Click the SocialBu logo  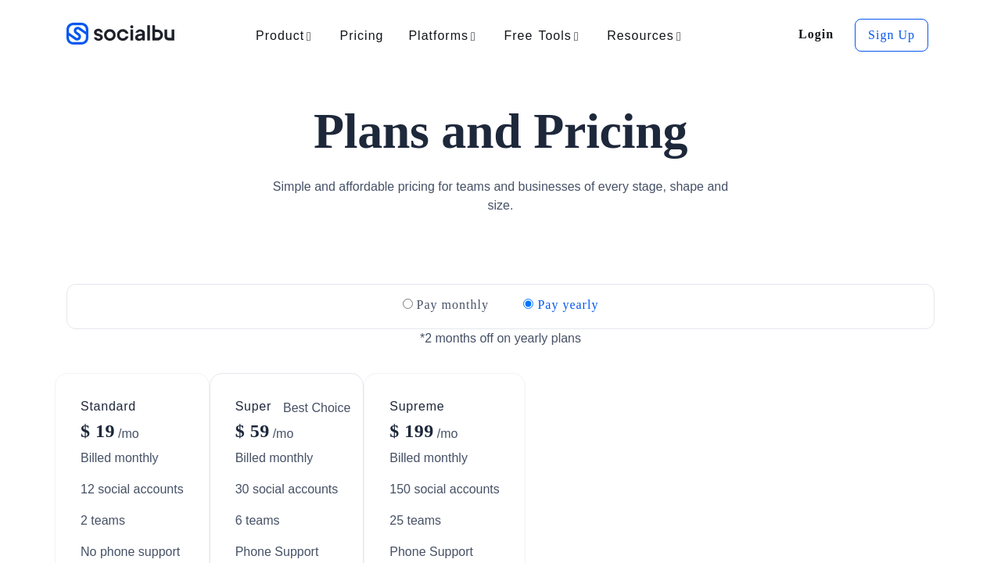point(120,34)
